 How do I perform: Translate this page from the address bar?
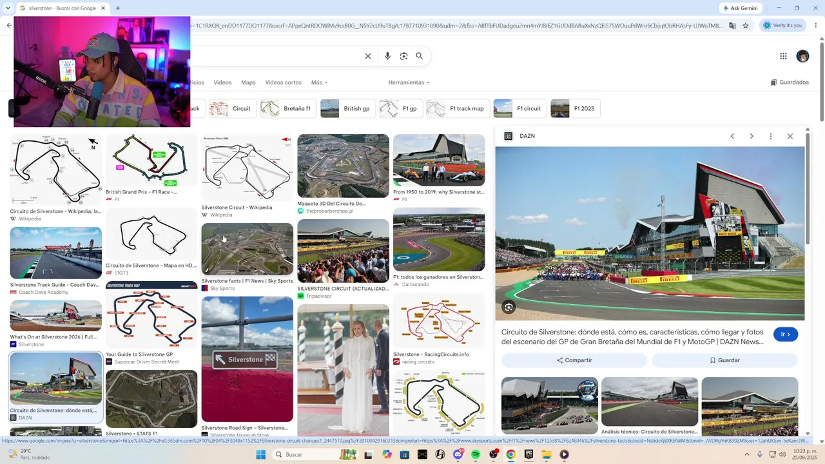pos(732,26)
